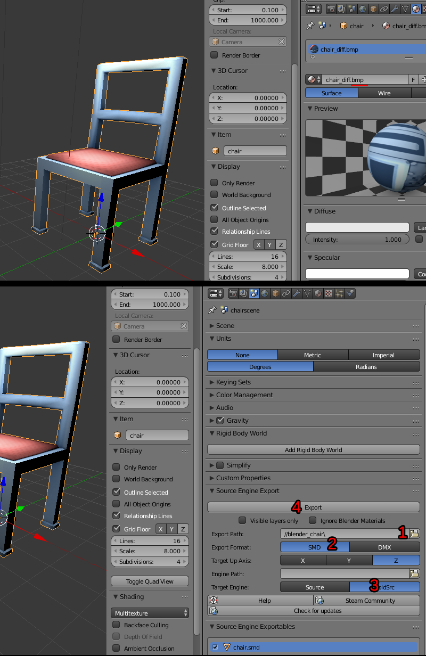The height and width of the screenshot is (656, 426).
Task: Enable Ambient Occlusion checkbox
Action: 116,648
